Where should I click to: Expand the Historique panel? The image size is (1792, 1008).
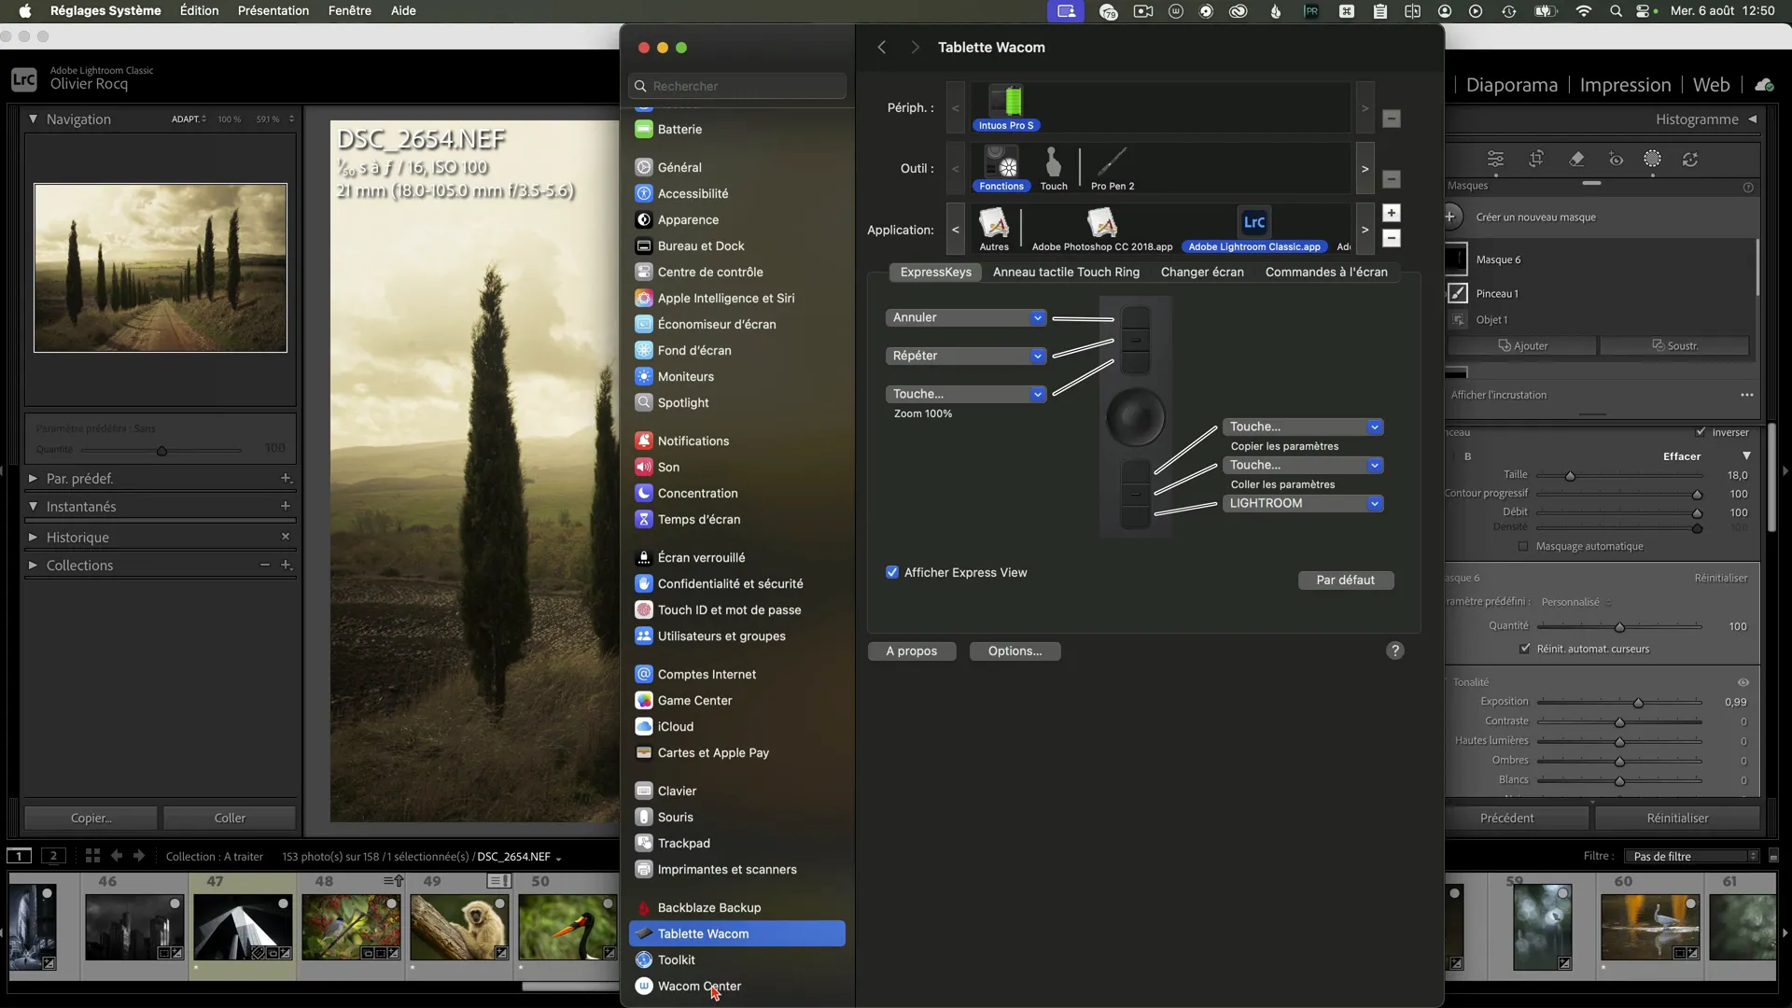(33, 537)
